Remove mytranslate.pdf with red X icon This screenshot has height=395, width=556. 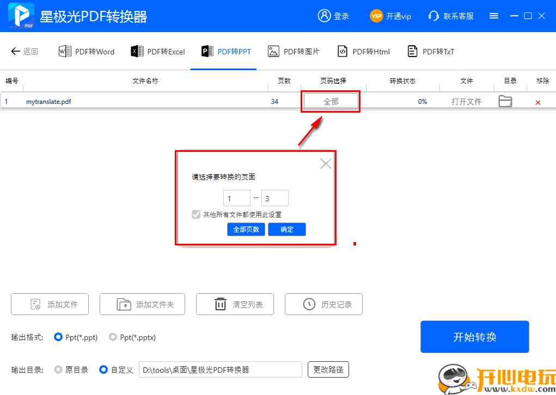(x=538, y=102)
